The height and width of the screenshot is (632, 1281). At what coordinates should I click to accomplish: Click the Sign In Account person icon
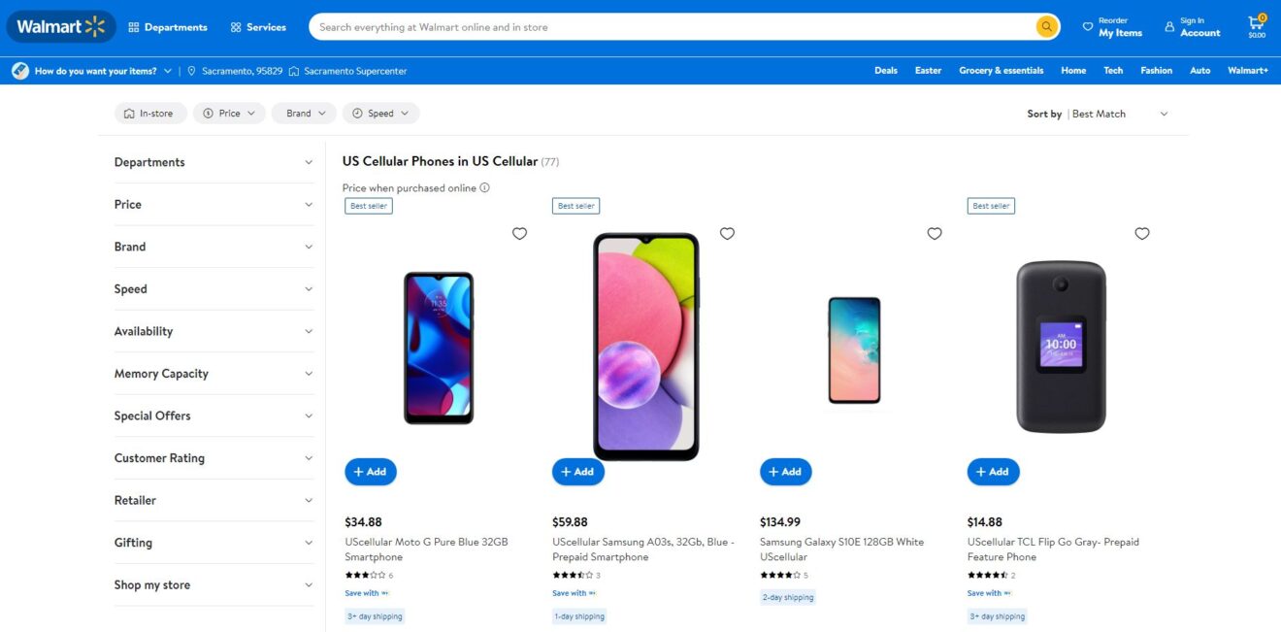(1170, 26)
